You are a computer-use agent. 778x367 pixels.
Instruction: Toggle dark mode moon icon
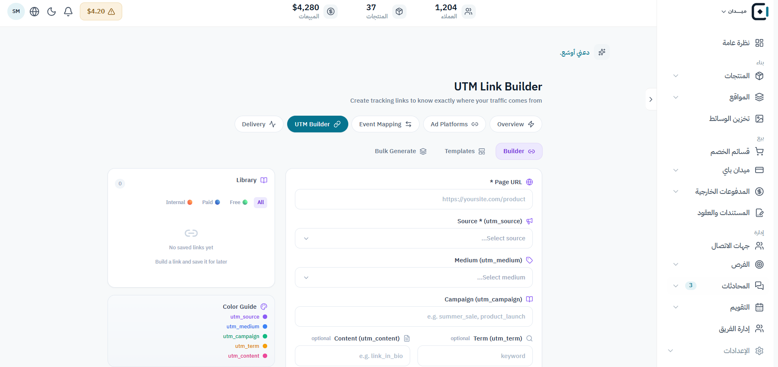51,11
